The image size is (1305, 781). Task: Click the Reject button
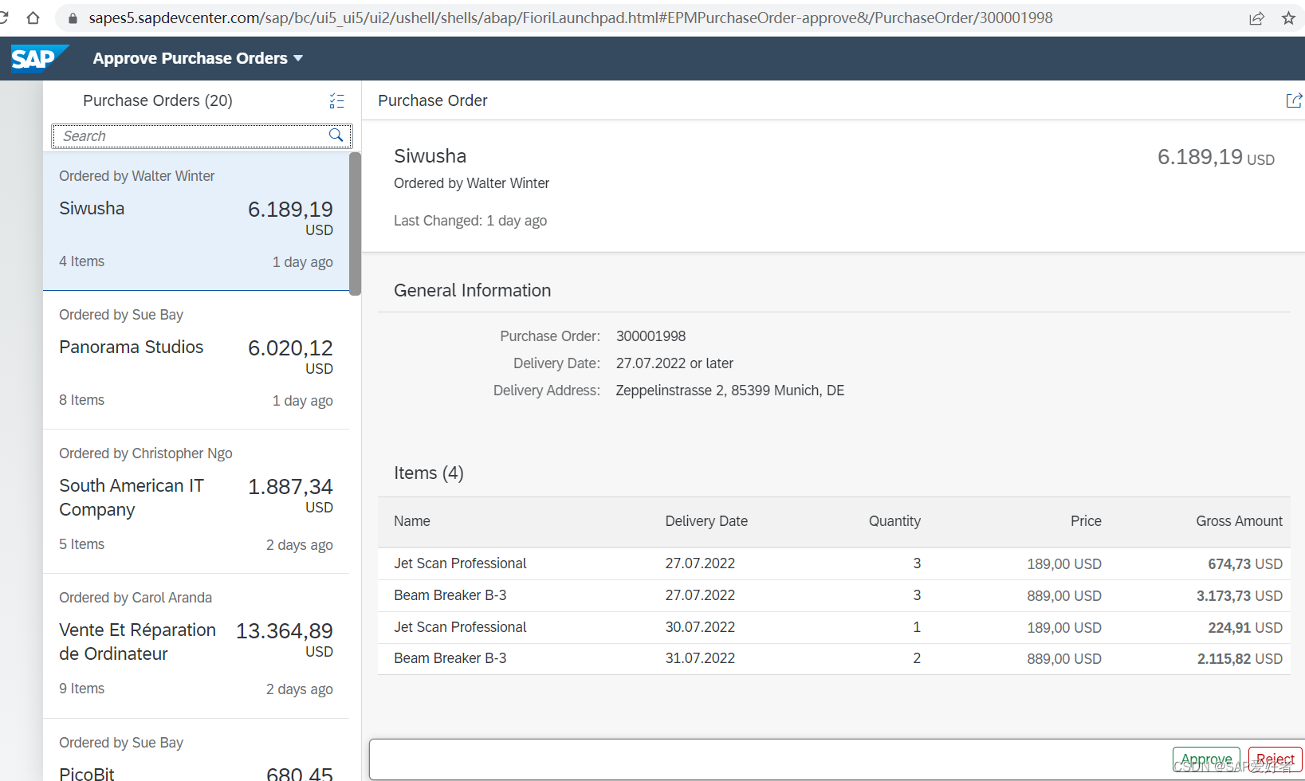pos(1275,759)
